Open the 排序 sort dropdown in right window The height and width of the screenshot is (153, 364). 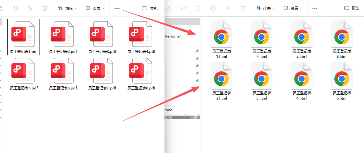pyautogui.click(x=265, y=8)
